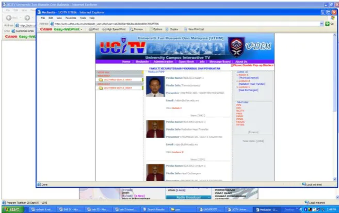The width and height of the screenshot is (339, 213).
Task: Click the system tray clock showing 2:48 PM
Action: [331, 209]
